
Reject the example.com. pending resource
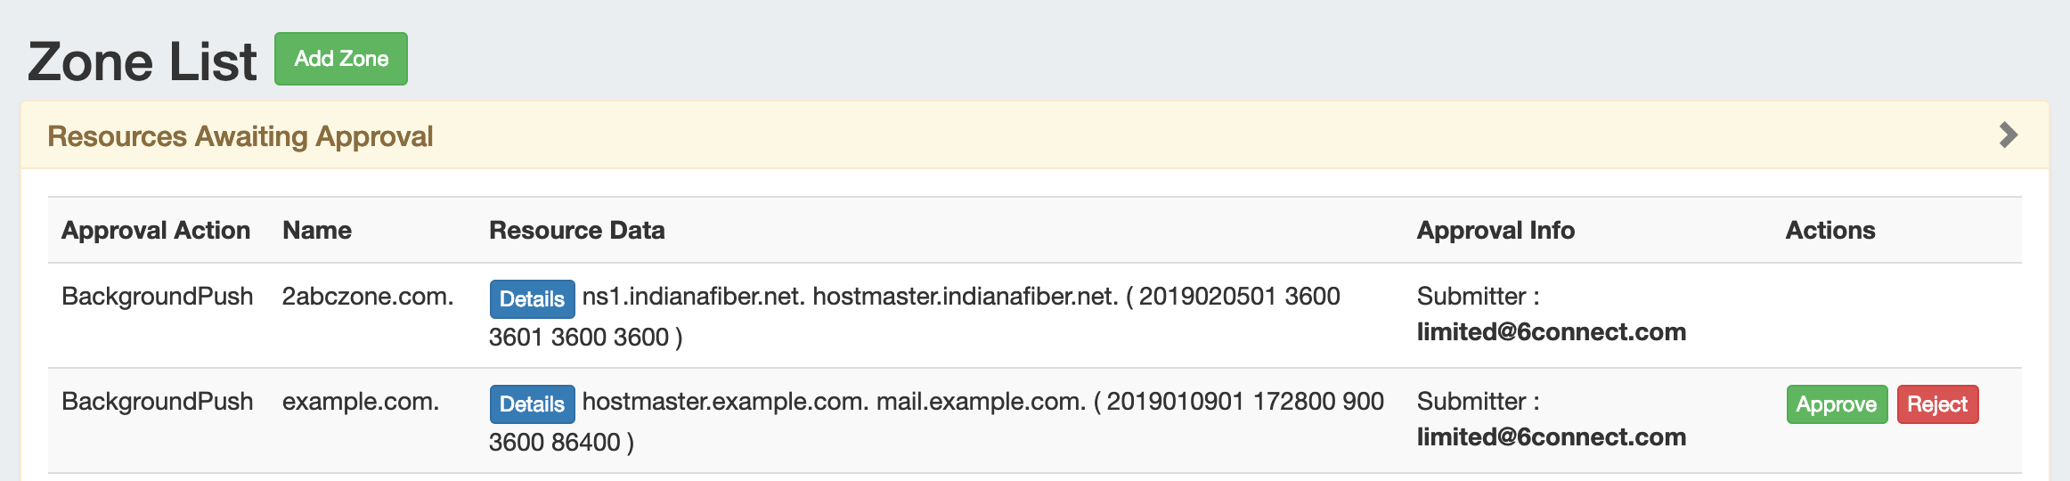click(x=1937, y=404)
